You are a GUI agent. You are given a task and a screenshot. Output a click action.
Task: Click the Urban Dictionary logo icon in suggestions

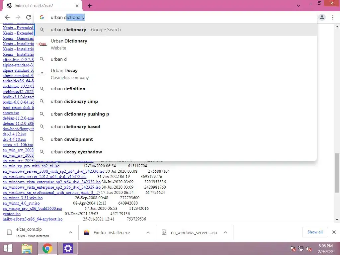click(x=42, y=44)
